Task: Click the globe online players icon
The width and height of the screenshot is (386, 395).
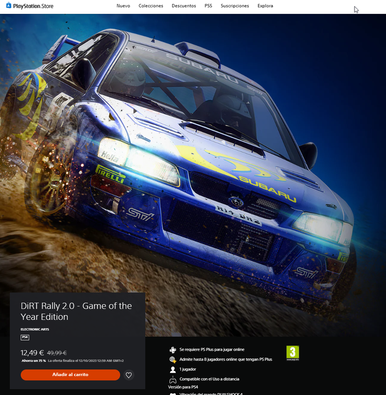Action: (x=173, y=360)
